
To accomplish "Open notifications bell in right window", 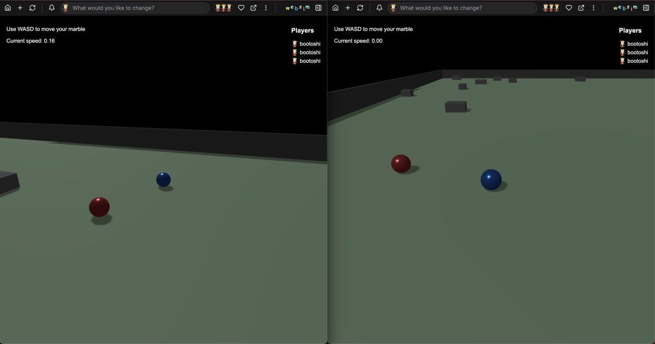I will [x=379, y=8].
